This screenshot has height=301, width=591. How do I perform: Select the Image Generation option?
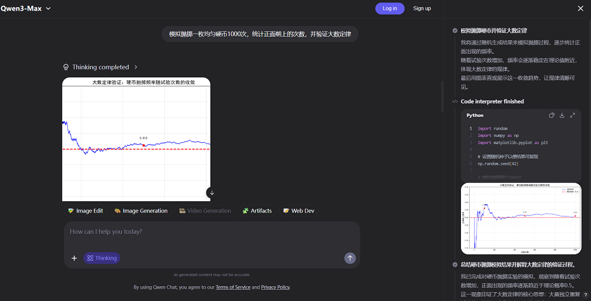pos(141,211)
